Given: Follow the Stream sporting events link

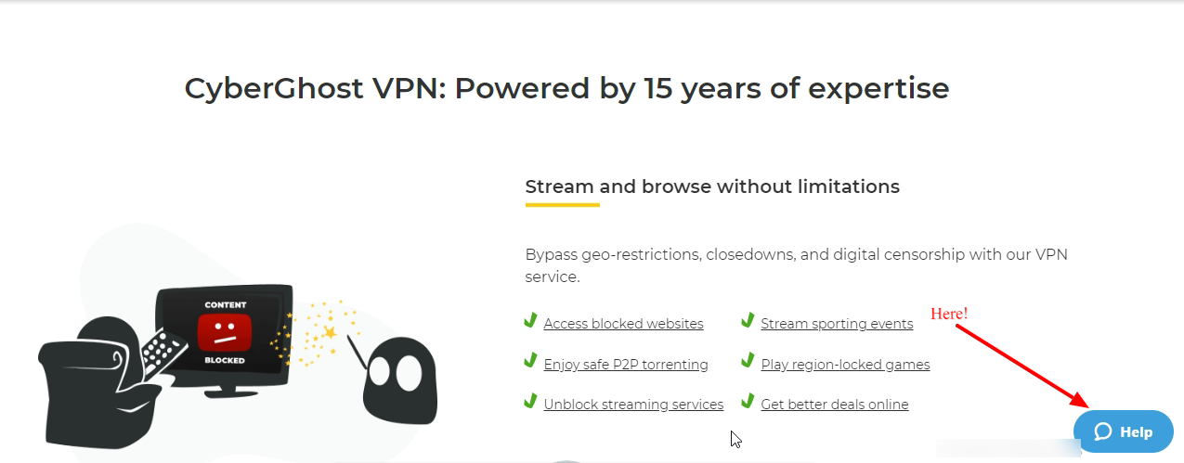Looking at the screenshot, I should click(837, 324).
